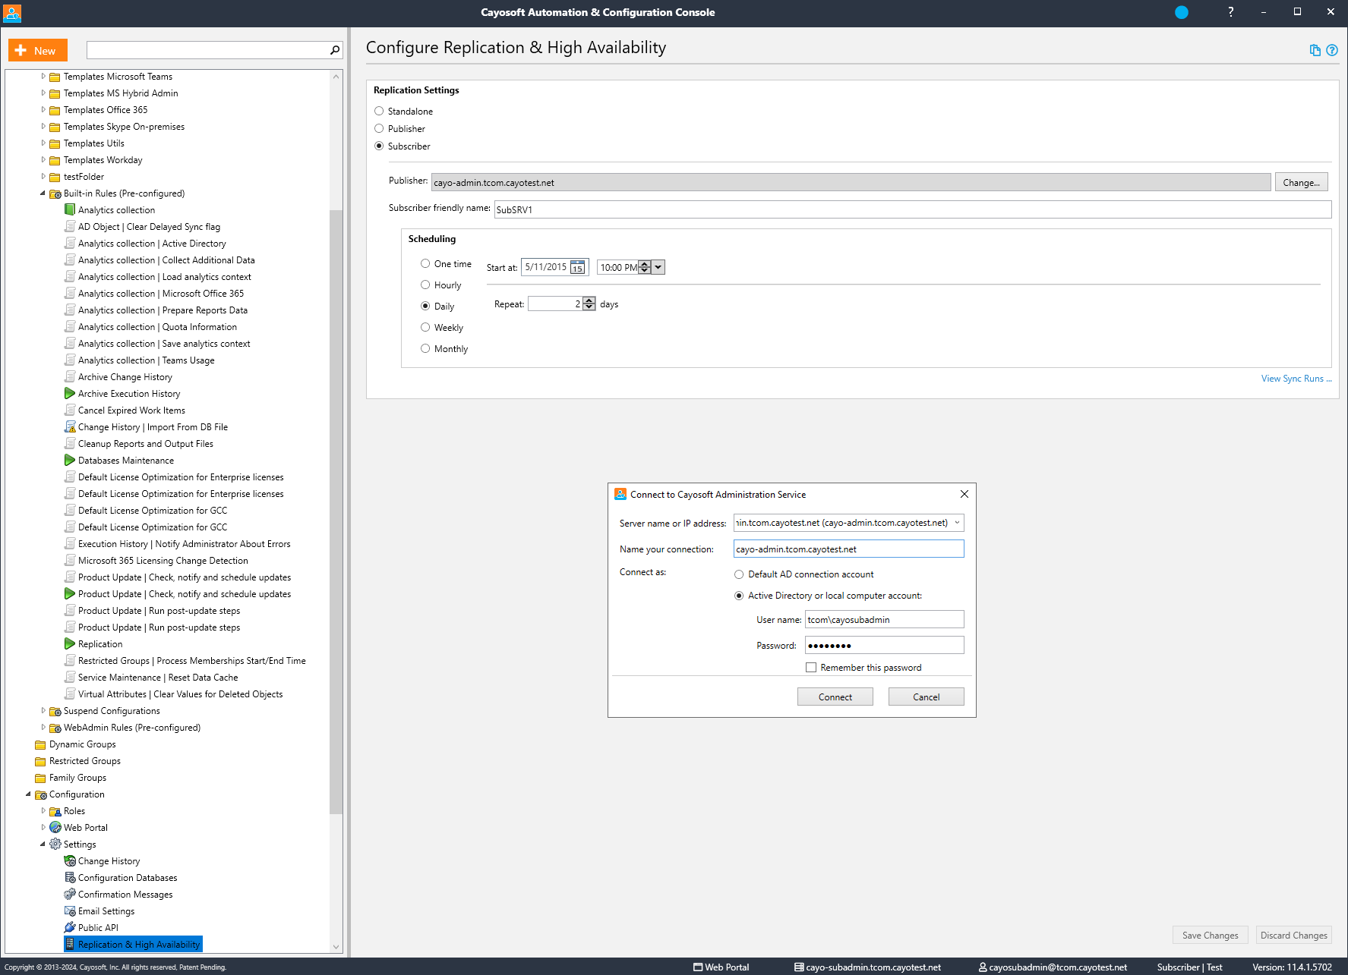Select Microsoft 365 Licensing Change Detection

pyautogui.click(x=163, y=561)
